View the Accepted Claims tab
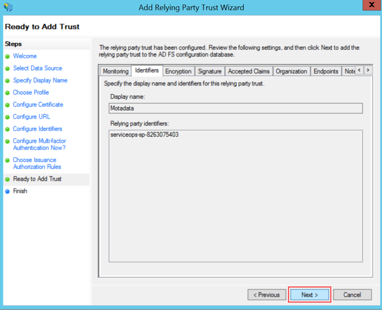The width and height of the screenshot is (382, 310). [248, 71]
